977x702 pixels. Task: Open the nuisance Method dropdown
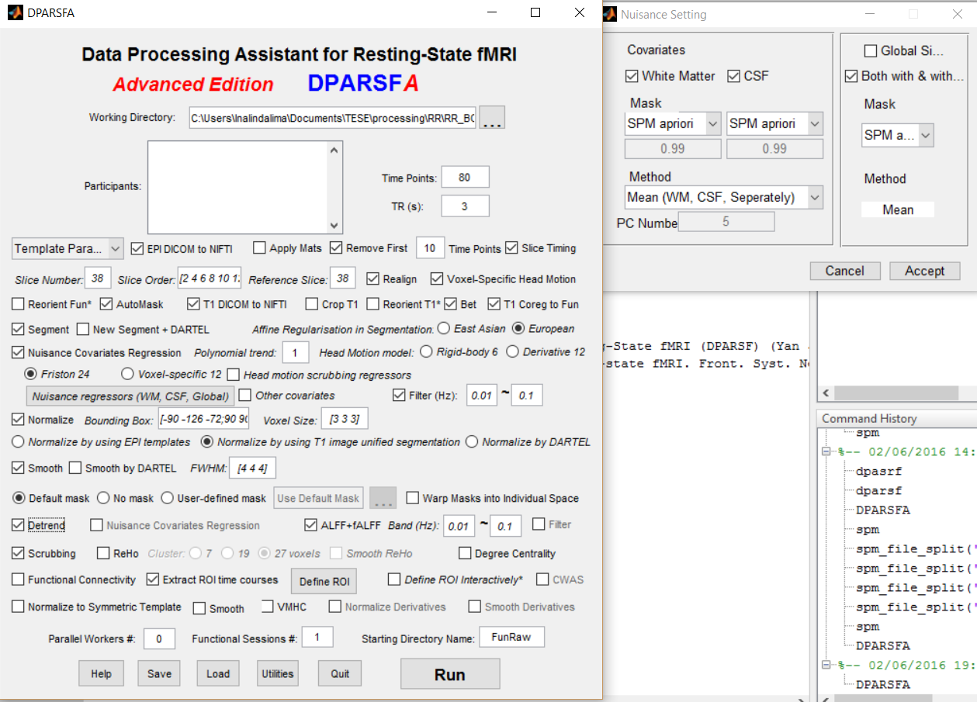pyautogui.click(x=724, y=198)
